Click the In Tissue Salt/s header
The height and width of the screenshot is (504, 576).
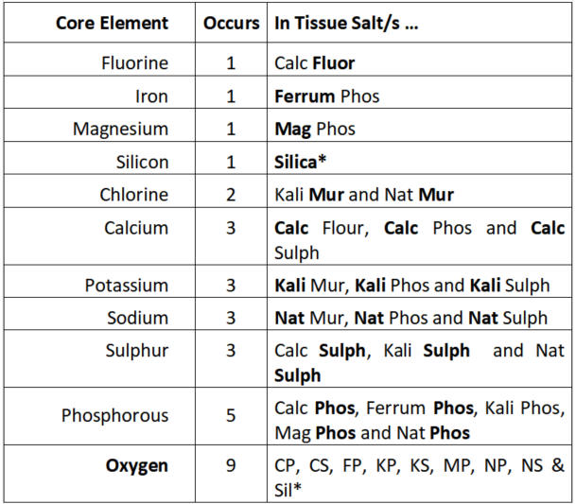pyautogui.click(x=346, y=23)
